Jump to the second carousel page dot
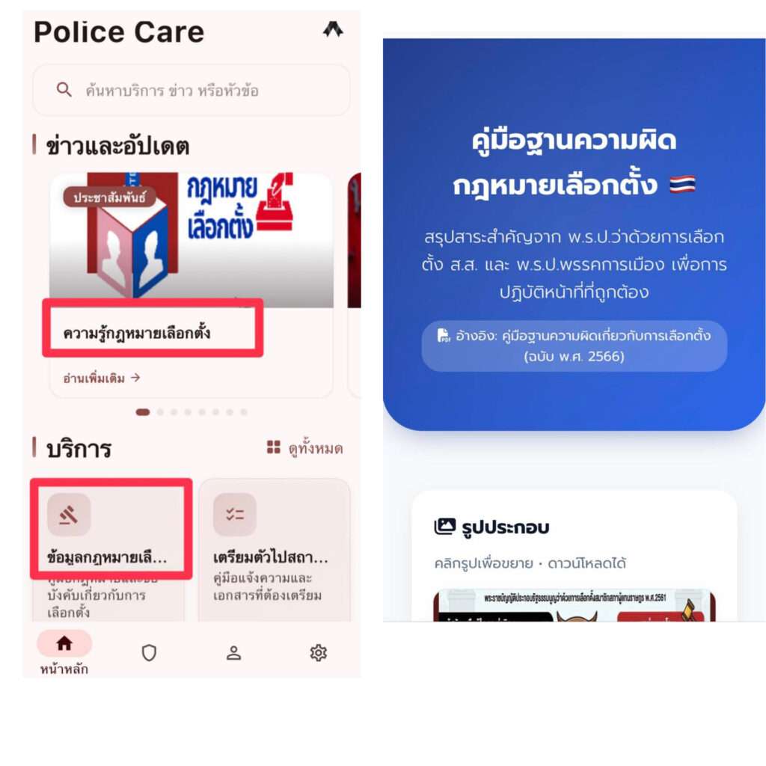766x766 pixels. pos(160,412)
